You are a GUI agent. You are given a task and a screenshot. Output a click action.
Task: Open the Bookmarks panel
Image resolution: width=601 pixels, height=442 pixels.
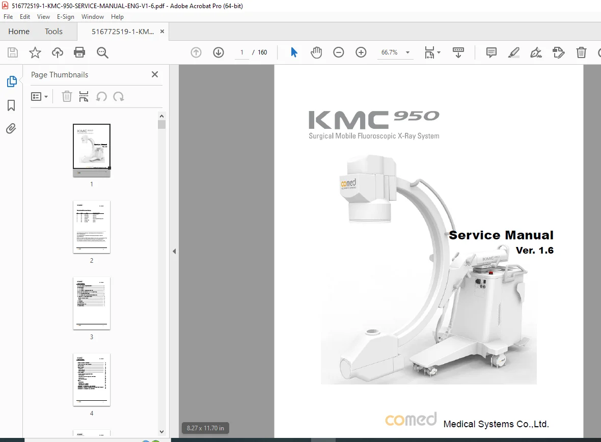click(11, 105)
